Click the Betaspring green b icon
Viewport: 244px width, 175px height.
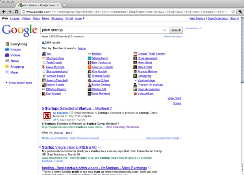(x=135, y=76)
